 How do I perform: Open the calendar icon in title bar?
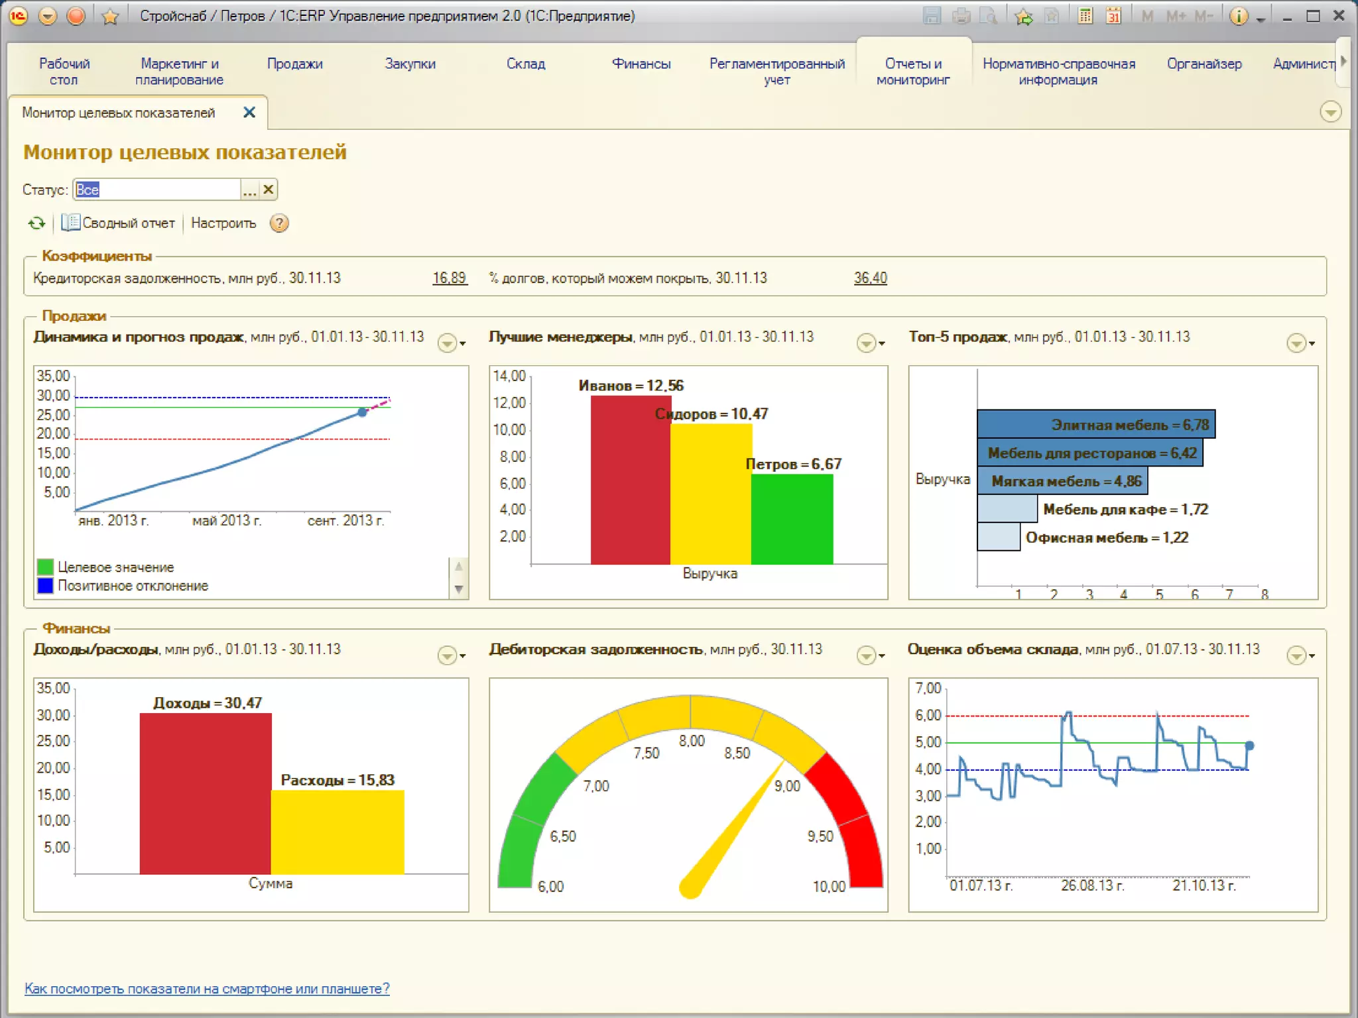(1113, 16)
